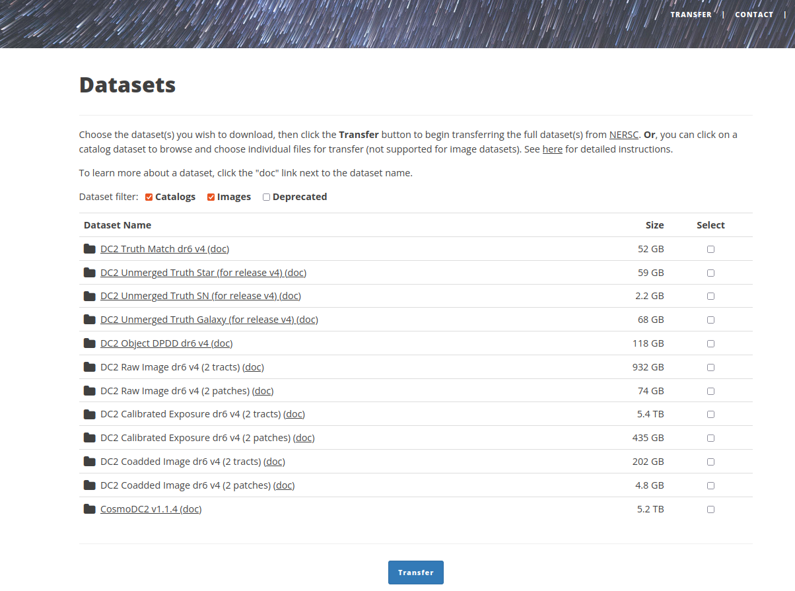Viewport: 795px width, 591px height.
Task: Click the Select column header
Action: pos(710,225)
